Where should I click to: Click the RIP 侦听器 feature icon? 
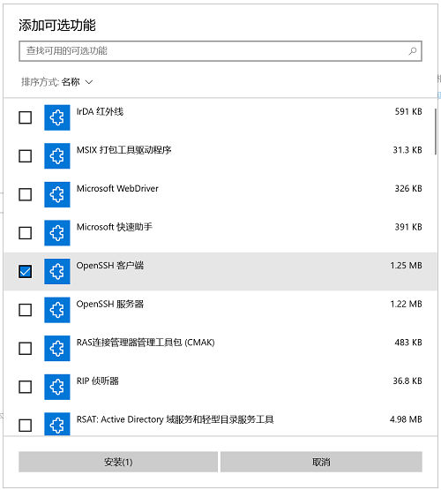(x=57, y=387)
